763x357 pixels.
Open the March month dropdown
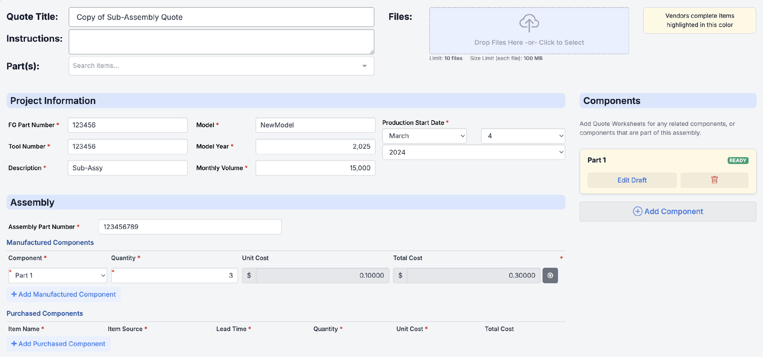[424, 136]
